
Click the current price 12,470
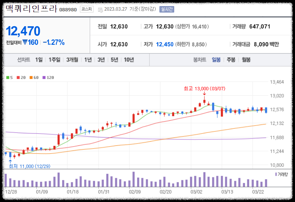(23, 31)
